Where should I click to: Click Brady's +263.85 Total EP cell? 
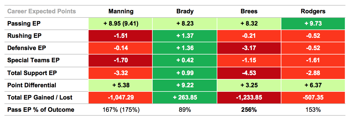[185, 97]
